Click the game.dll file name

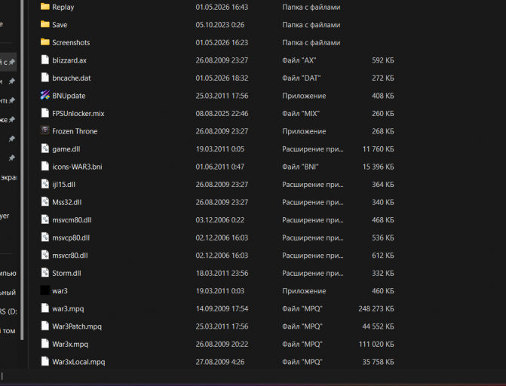click(x=66, y=149)
